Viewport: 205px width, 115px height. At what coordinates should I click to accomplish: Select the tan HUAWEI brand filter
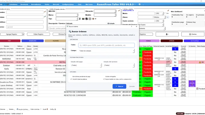pos(56,41)
